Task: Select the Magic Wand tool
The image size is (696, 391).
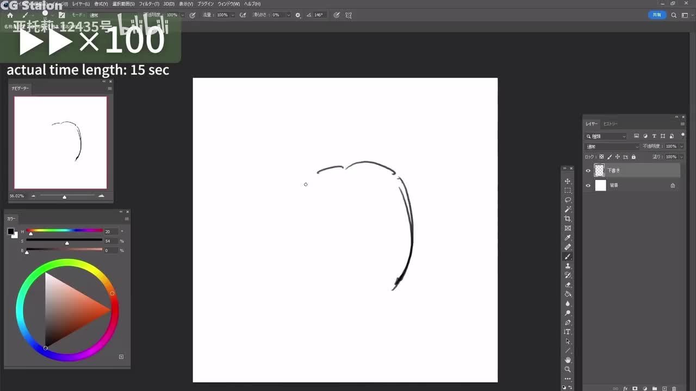Action: pos(568,209)
